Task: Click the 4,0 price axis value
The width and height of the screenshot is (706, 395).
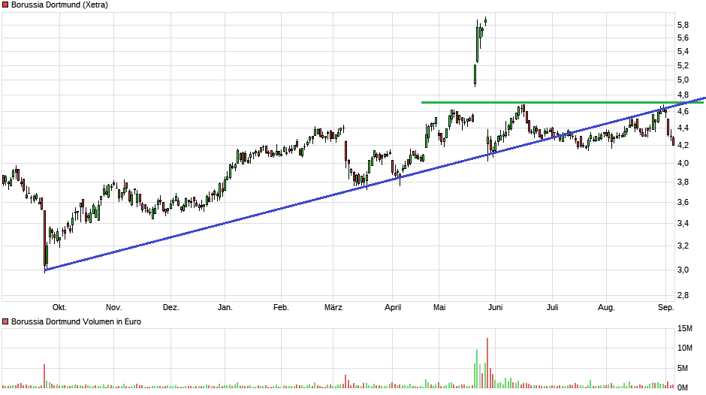Action: click(x=683, y=163)
